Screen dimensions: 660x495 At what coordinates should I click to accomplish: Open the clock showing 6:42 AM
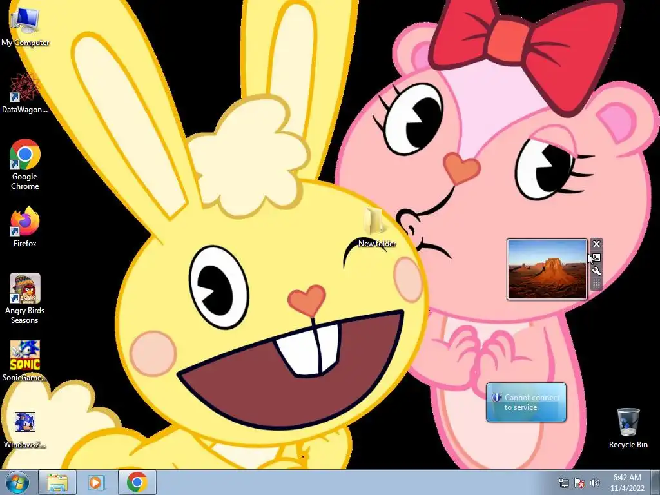pyautogui.click(x=627, y=483)
